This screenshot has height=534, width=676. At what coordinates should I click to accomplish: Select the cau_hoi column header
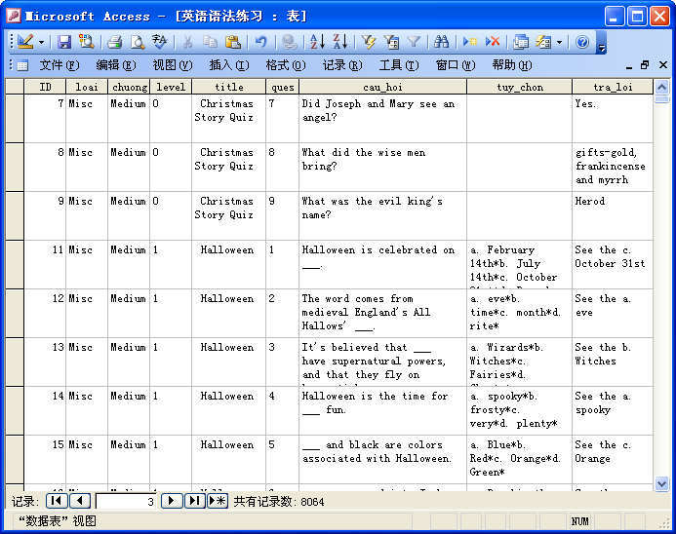(382, 87)
